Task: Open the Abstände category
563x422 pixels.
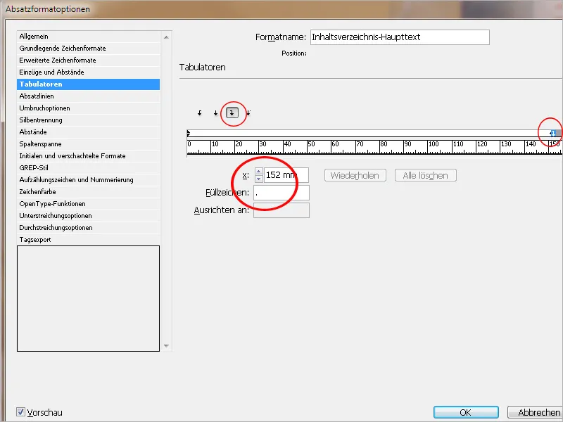Action: pyautogui.click(x=89, y=132)
